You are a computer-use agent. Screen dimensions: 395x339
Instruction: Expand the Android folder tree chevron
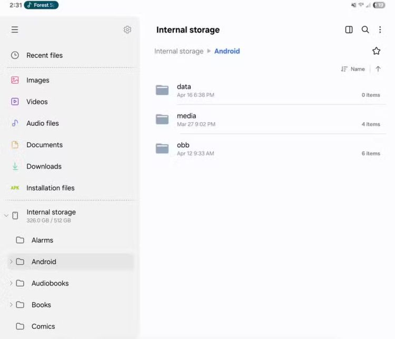coord(11,262)
